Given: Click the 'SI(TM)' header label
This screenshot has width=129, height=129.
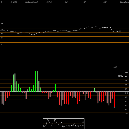Looking at the screenshot, I should [49, 2].
